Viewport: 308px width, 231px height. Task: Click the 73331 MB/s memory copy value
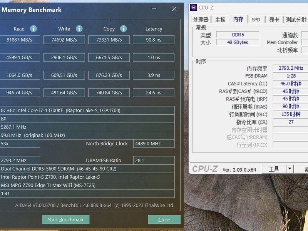point(109,40)
